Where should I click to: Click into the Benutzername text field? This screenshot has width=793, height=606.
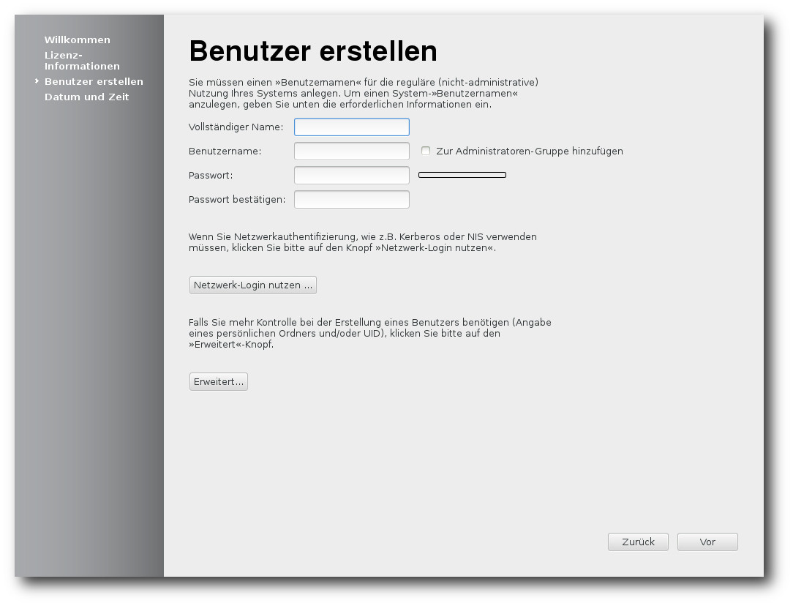351,151
